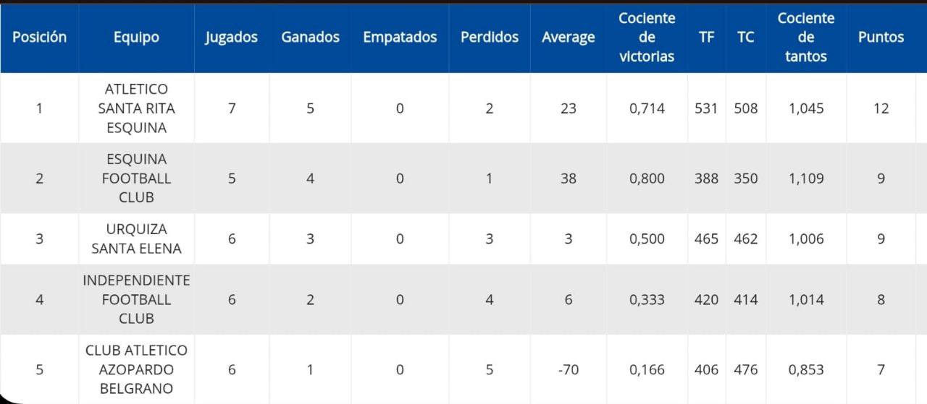Click the Cociente de tantos header
This screenshot has height=404, width=927.
(x=805, y=38)
